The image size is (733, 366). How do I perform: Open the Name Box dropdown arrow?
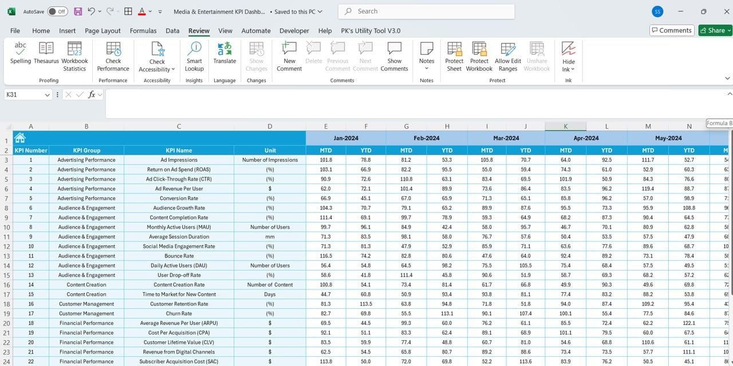(48, 95)
